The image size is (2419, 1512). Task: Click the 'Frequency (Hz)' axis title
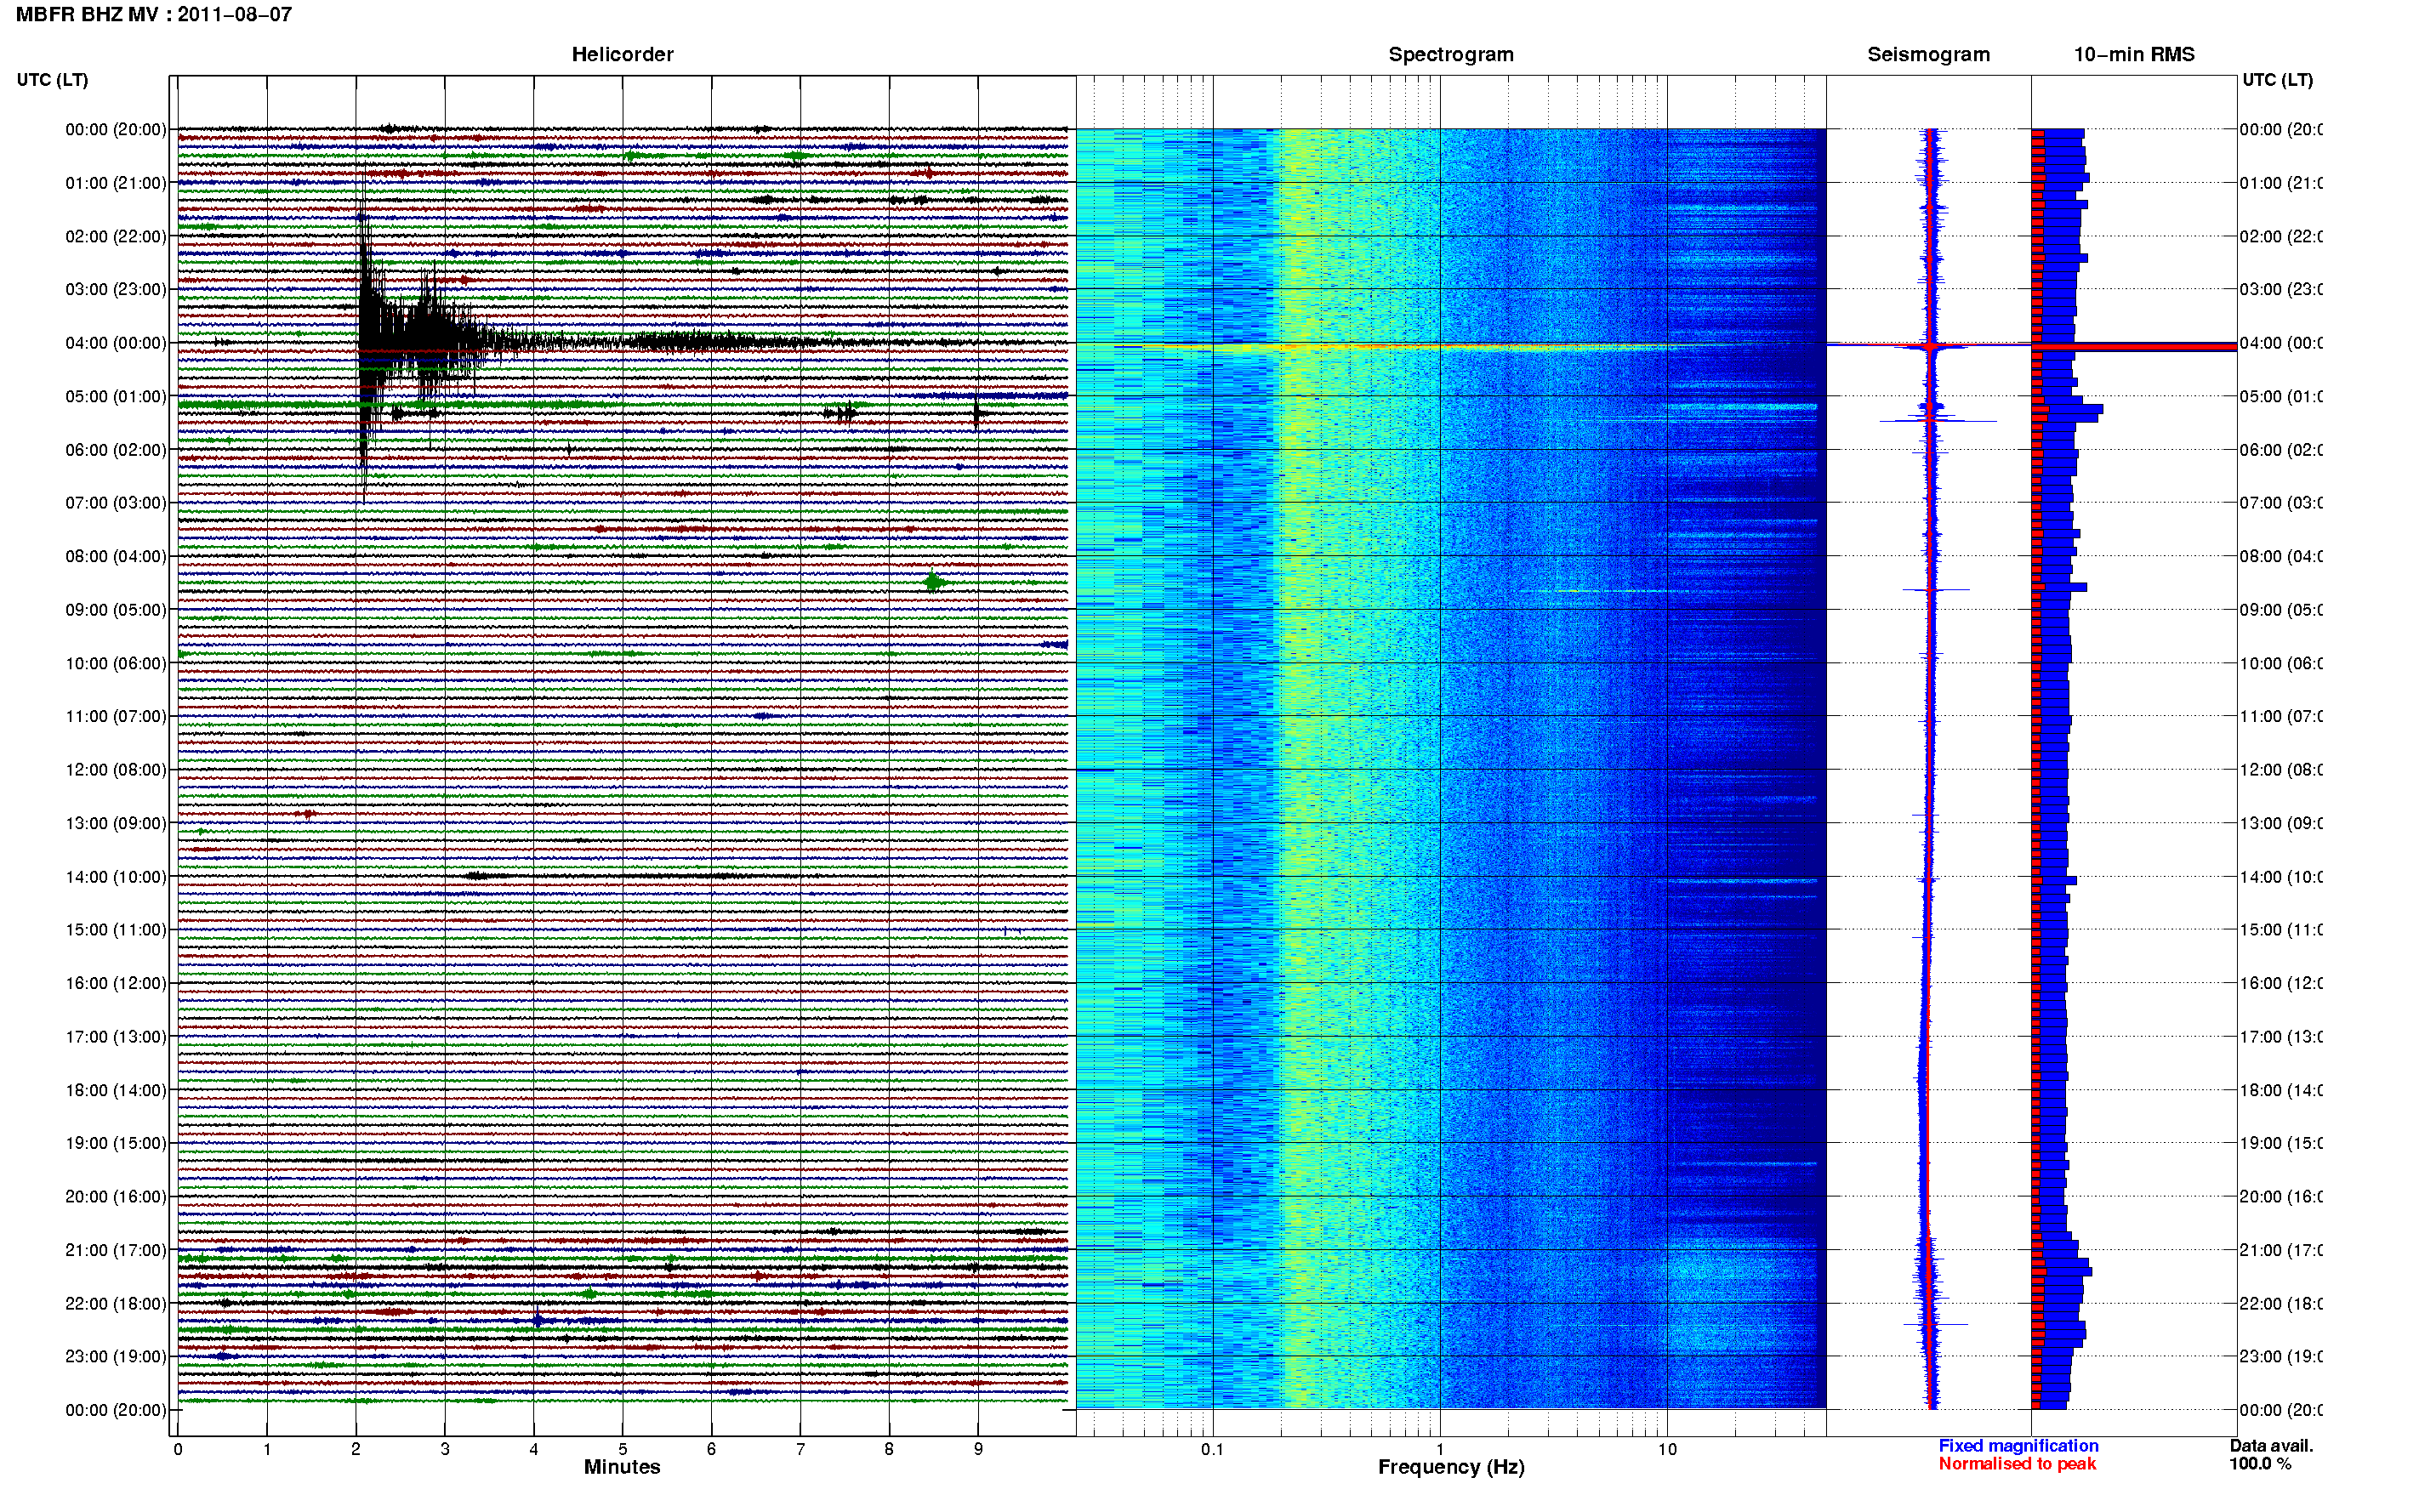pos(1451,1468)
